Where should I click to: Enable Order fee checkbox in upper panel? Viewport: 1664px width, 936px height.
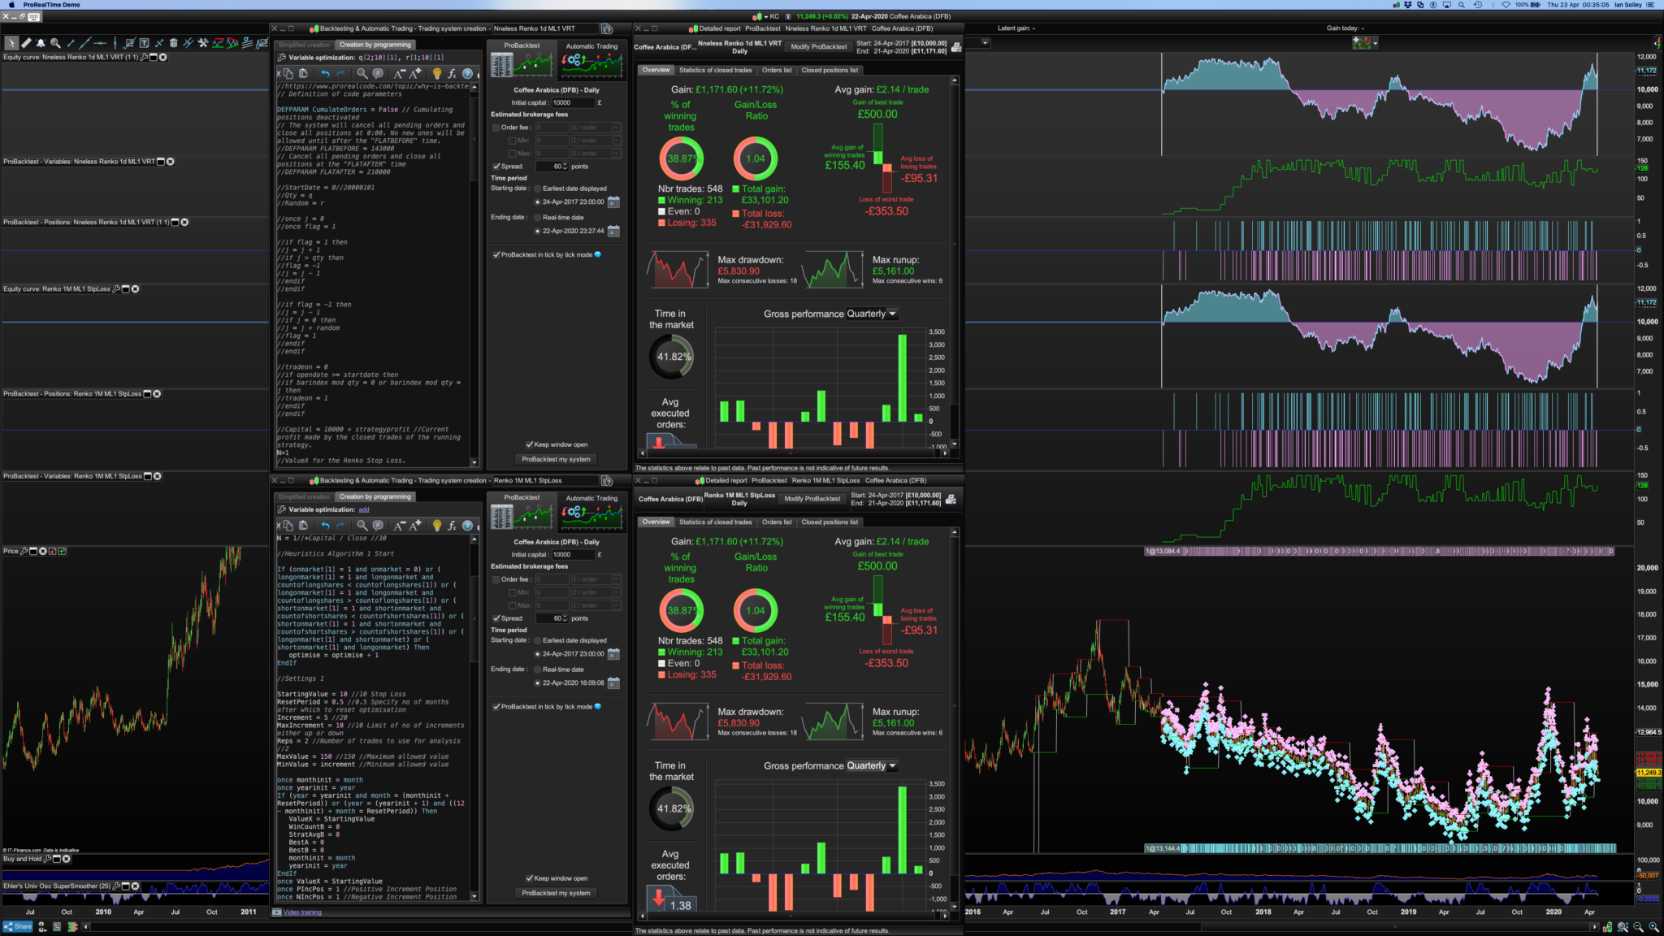point(496,128)
